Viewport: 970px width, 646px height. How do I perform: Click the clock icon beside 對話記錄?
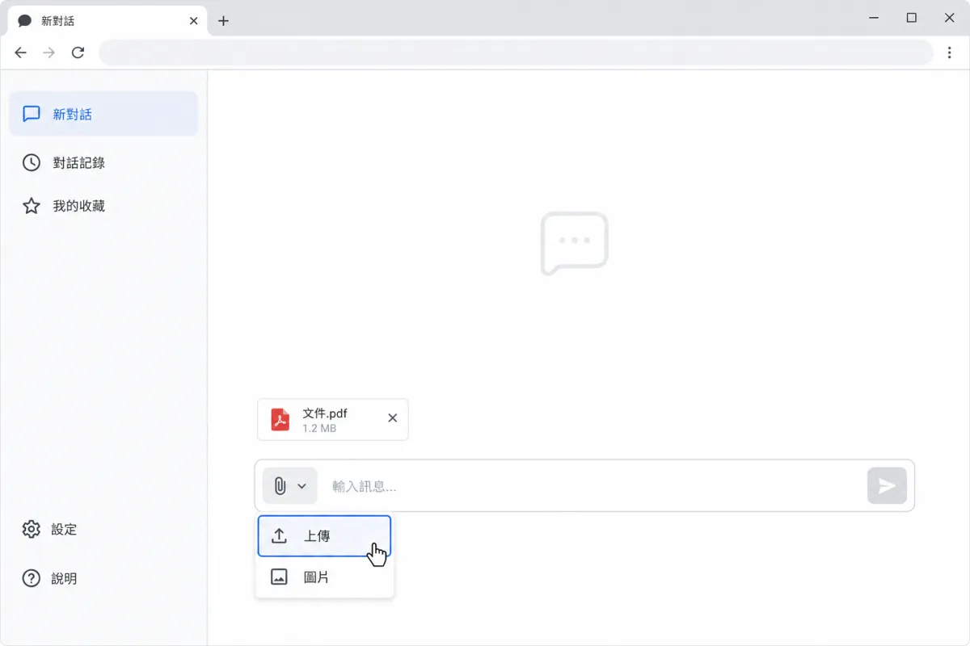[x=32, y=162]
